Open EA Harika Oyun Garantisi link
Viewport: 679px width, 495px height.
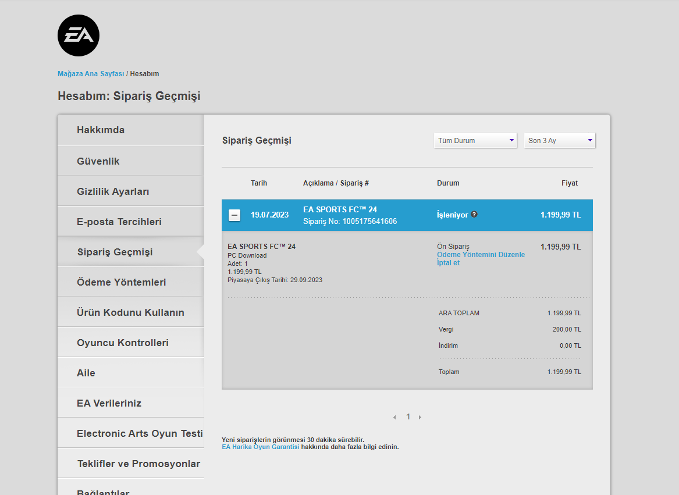tap(260, 447)
